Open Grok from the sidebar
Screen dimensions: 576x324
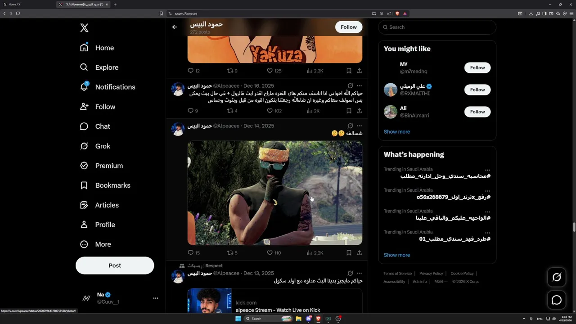click(x=95, y=146)
